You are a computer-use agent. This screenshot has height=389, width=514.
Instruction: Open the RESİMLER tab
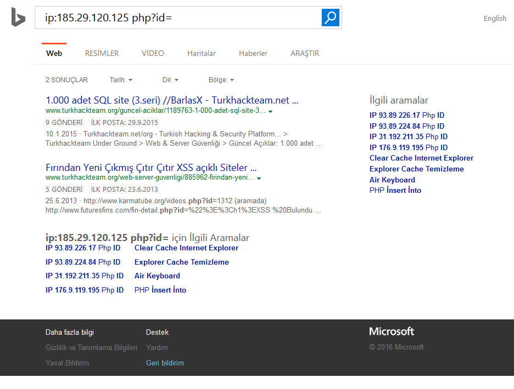102,53
